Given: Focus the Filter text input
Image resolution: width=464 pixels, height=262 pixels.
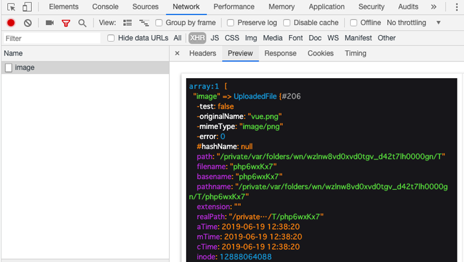Looking at the screenshot, I should 52,38.
